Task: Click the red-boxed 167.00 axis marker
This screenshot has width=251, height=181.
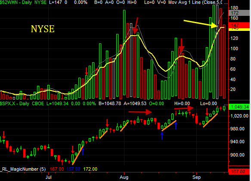Action: click(x=239, y=172)
